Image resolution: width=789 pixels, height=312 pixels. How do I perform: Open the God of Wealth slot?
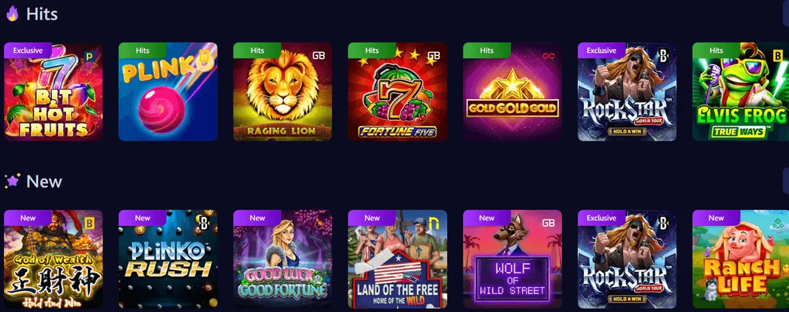pos(53,259)
